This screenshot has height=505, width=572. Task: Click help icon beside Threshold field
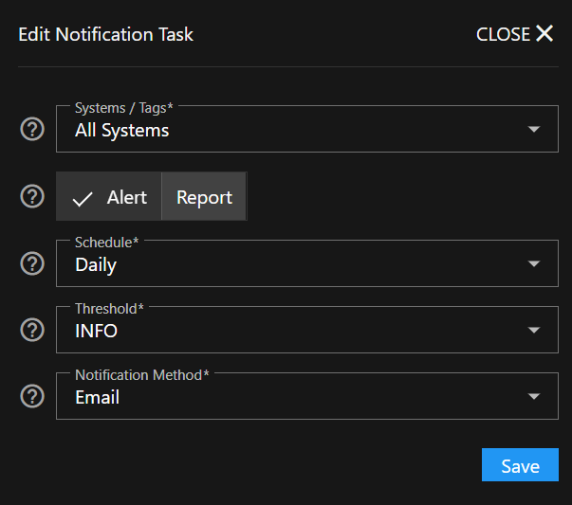tap(32, 330)
